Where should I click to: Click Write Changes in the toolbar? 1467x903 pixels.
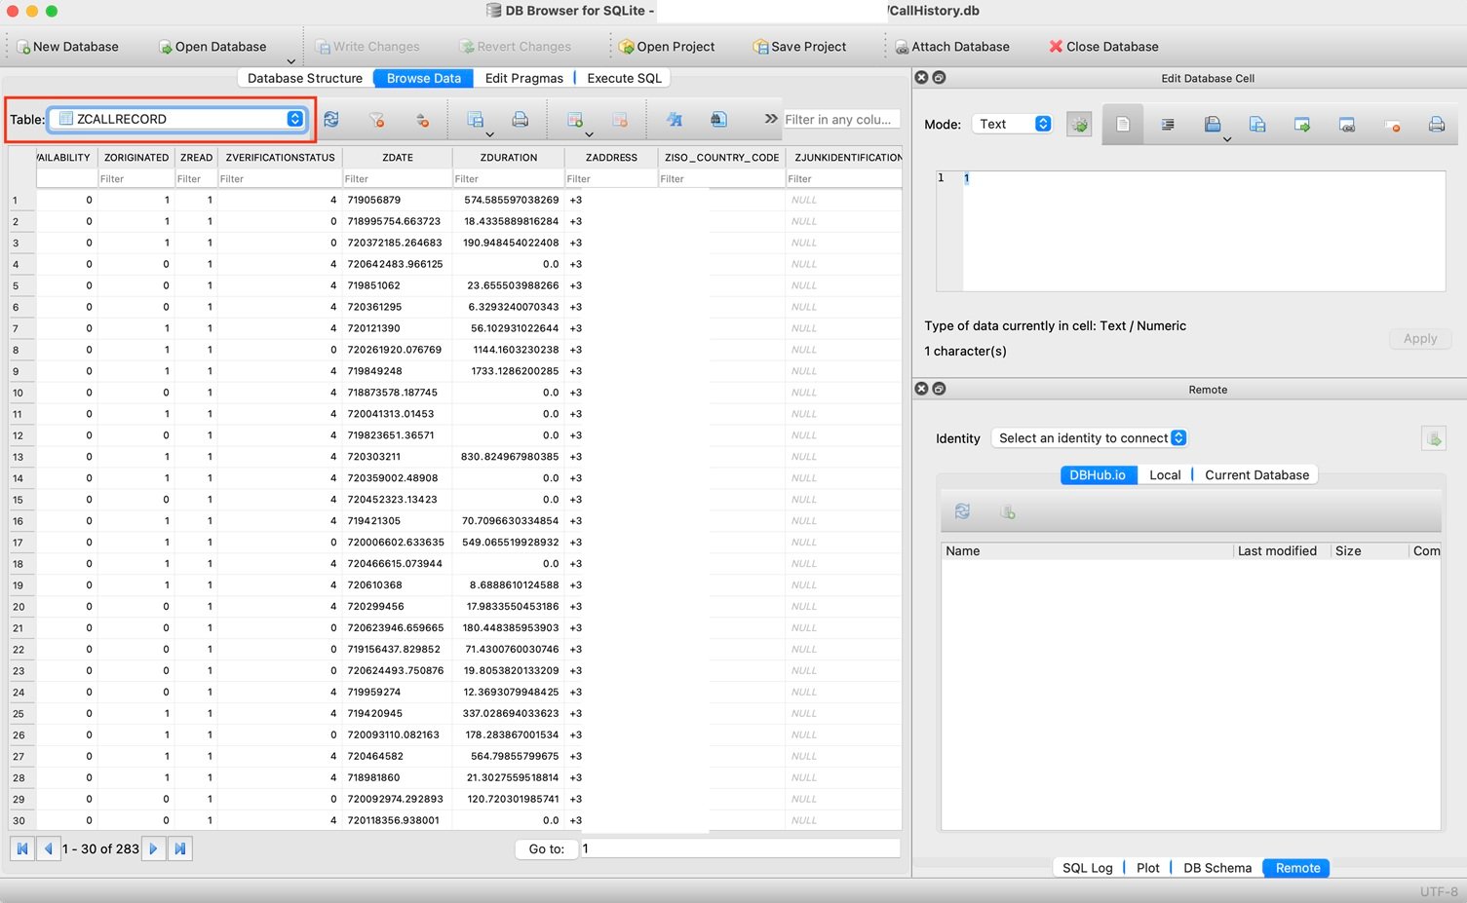367,47
